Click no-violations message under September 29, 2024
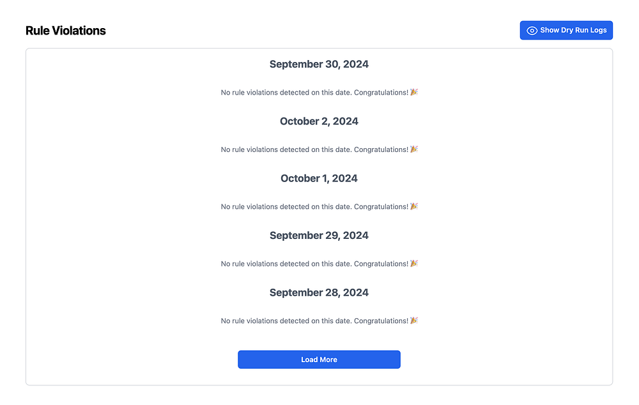 pos(319,264)
